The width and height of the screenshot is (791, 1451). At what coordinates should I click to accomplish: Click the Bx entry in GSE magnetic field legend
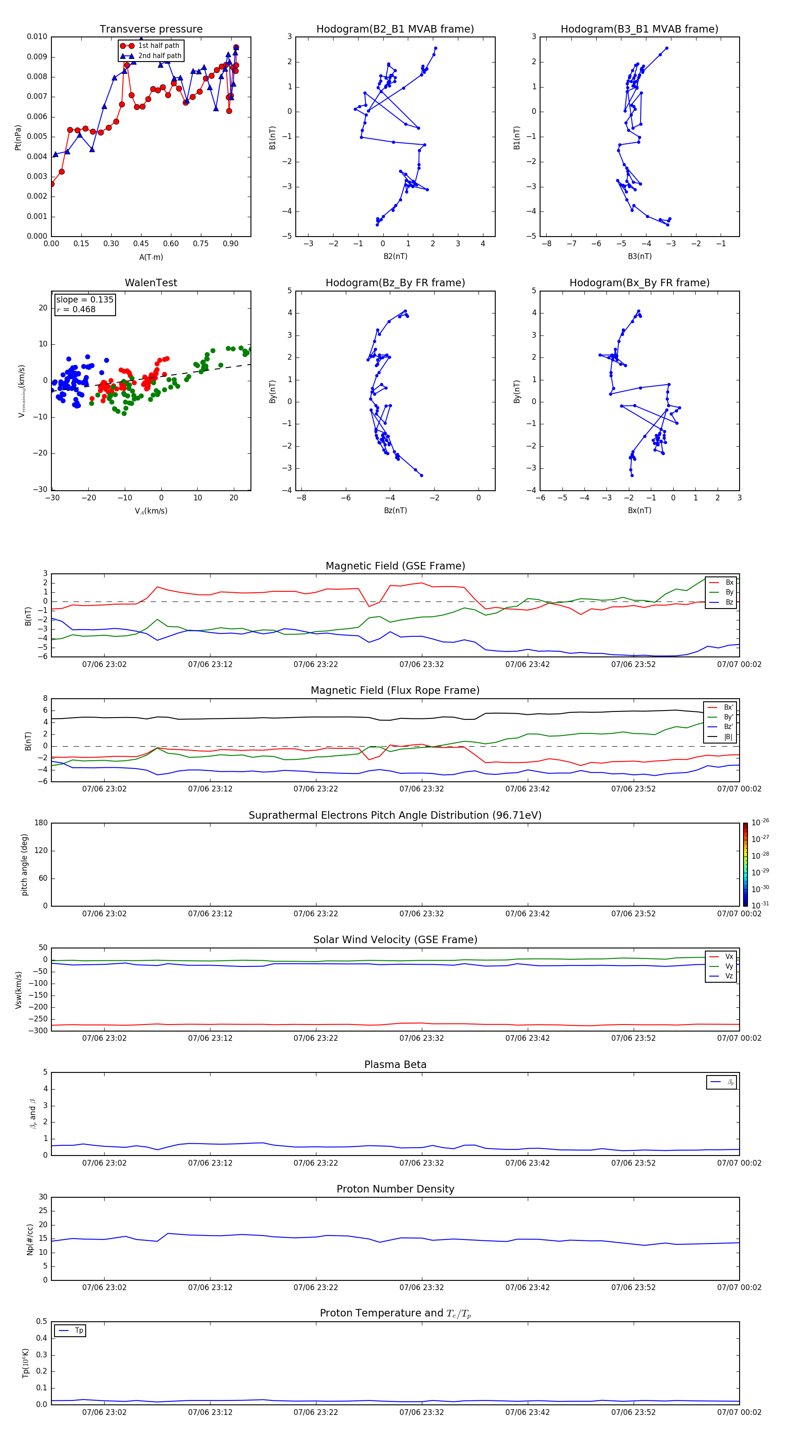pos(721,583)
